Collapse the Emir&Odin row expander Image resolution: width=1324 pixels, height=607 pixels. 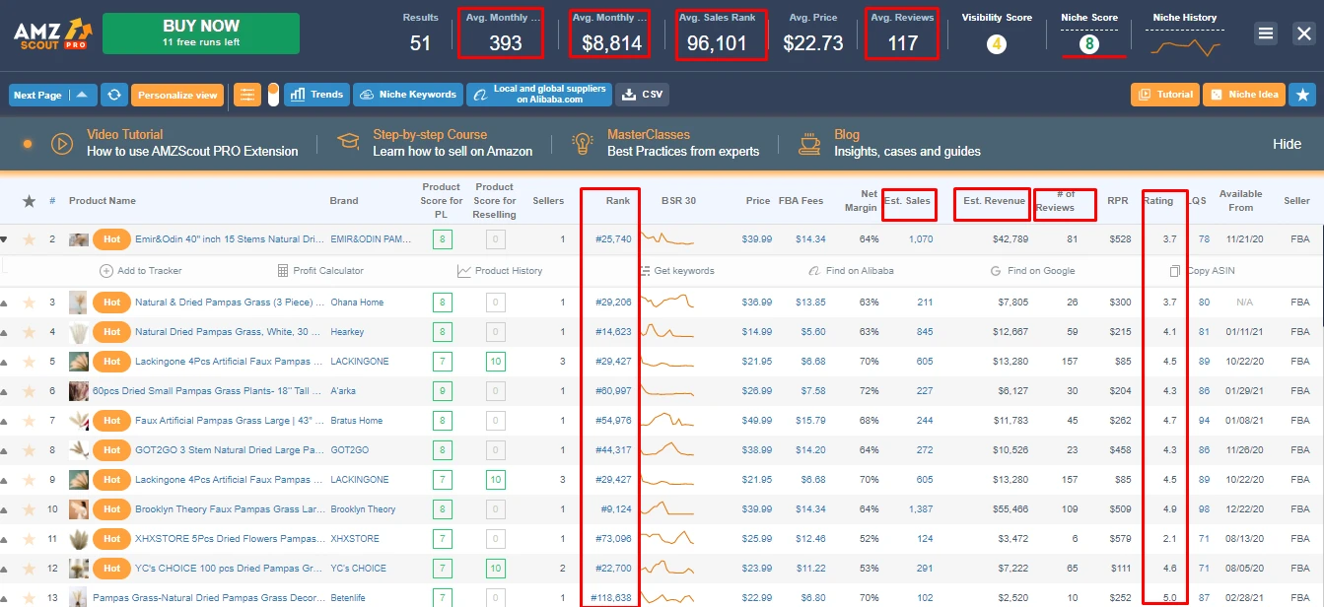pos(4,239)
